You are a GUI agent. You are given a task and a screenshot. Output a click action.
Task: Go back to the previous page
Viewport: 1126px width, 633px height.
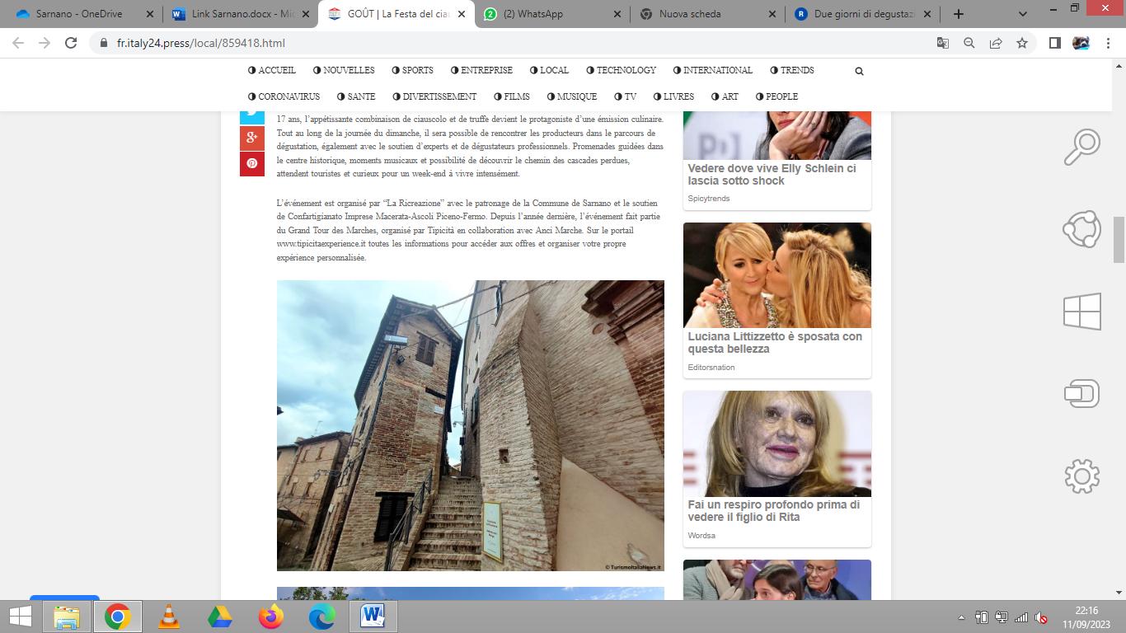pos(18,43)
